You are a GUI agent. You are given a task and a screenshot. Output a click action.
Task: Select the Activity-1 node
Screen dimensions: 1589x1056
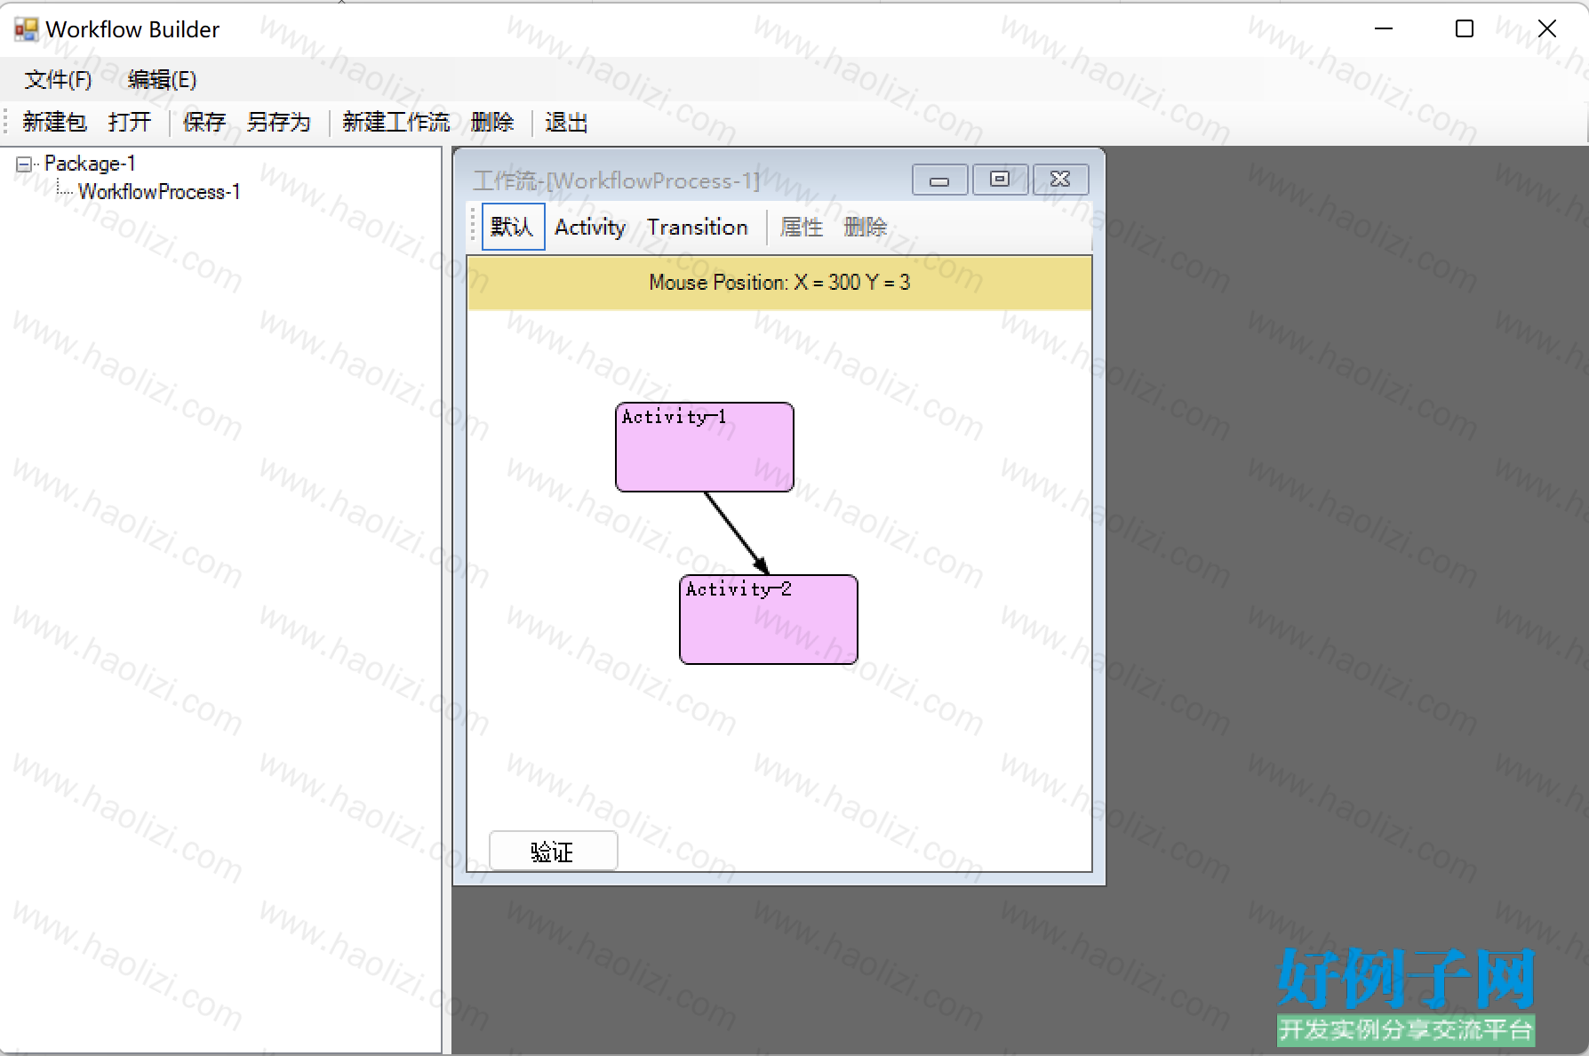tap(705, 447)
